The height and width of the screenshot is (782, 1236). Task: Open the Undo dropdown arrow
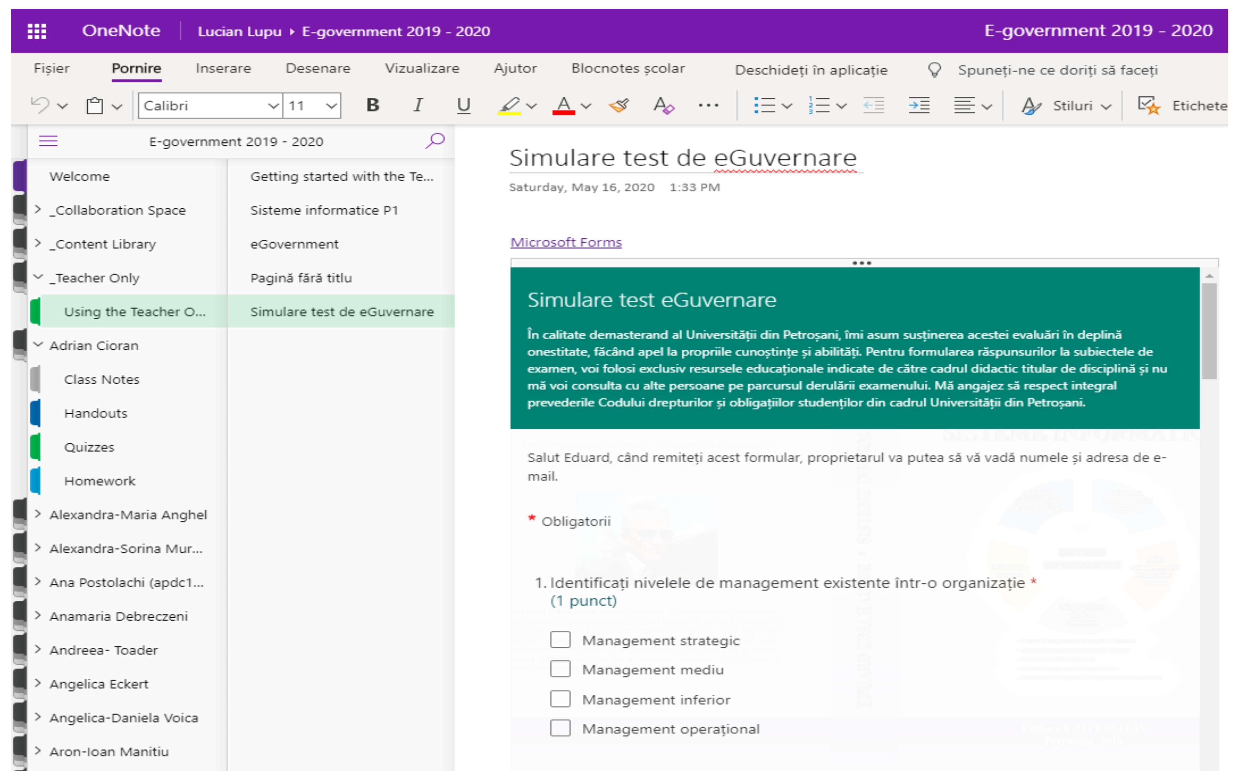click(63, 106)
